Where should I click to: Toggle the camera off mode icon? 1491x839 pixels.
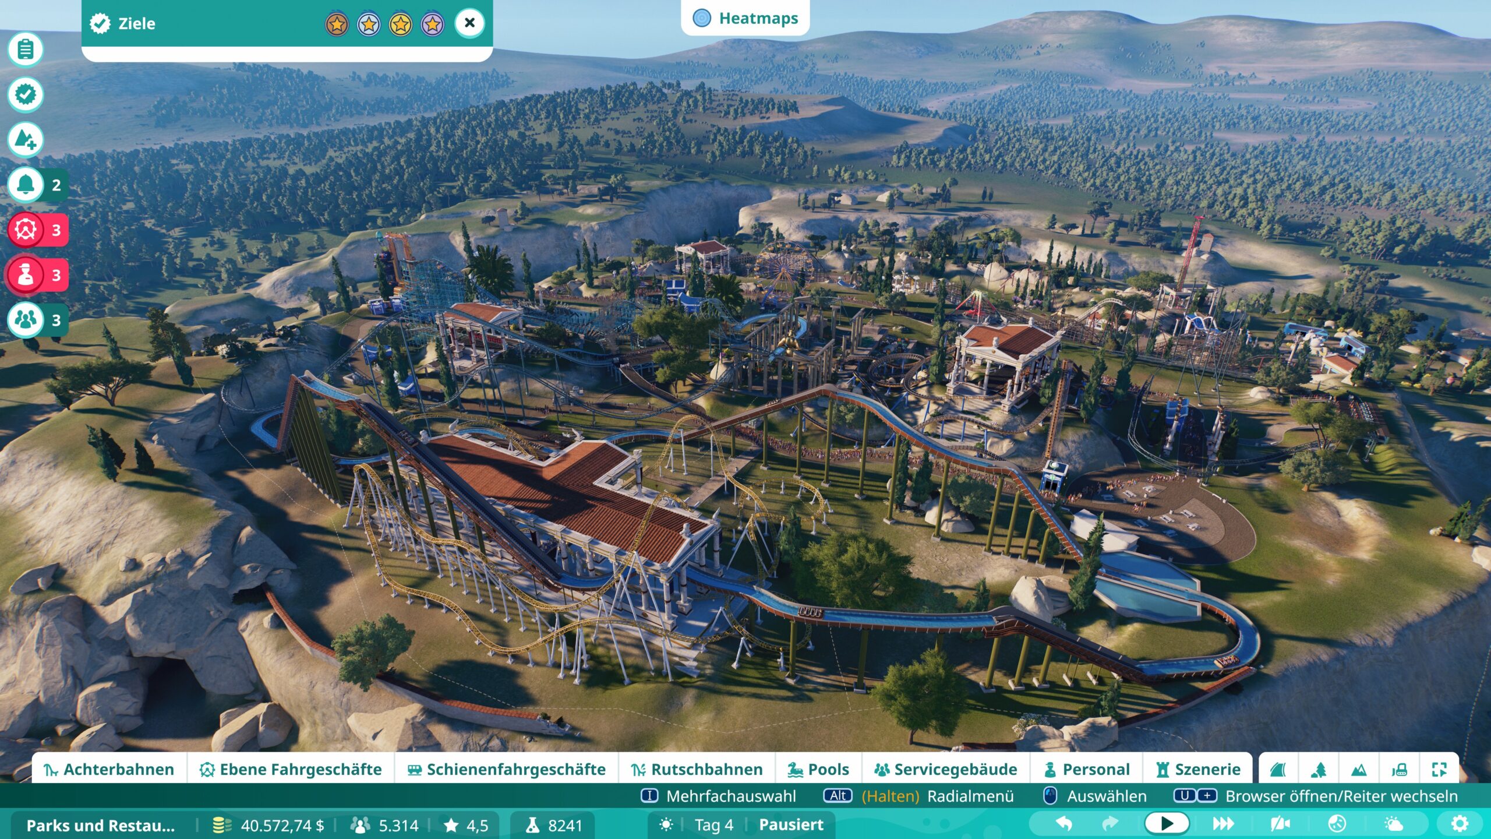pyautogui.click(x=1280, y=824)
